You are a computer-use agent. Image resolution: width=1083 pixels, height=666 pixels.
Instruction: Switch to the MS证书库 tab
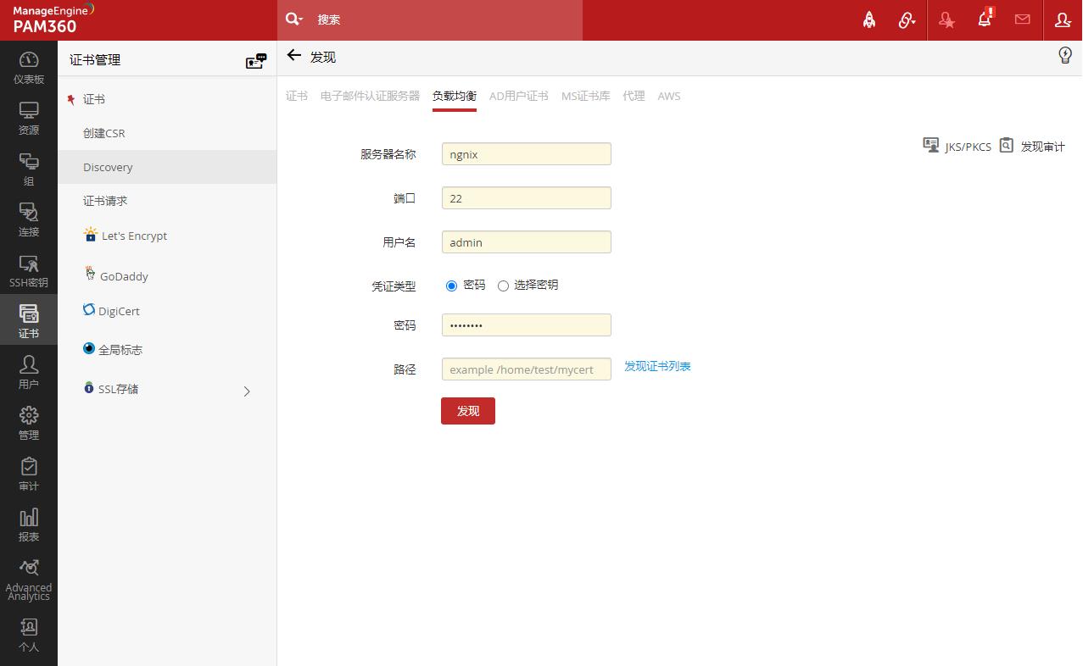pyautogui.click(x=585, y=96)
